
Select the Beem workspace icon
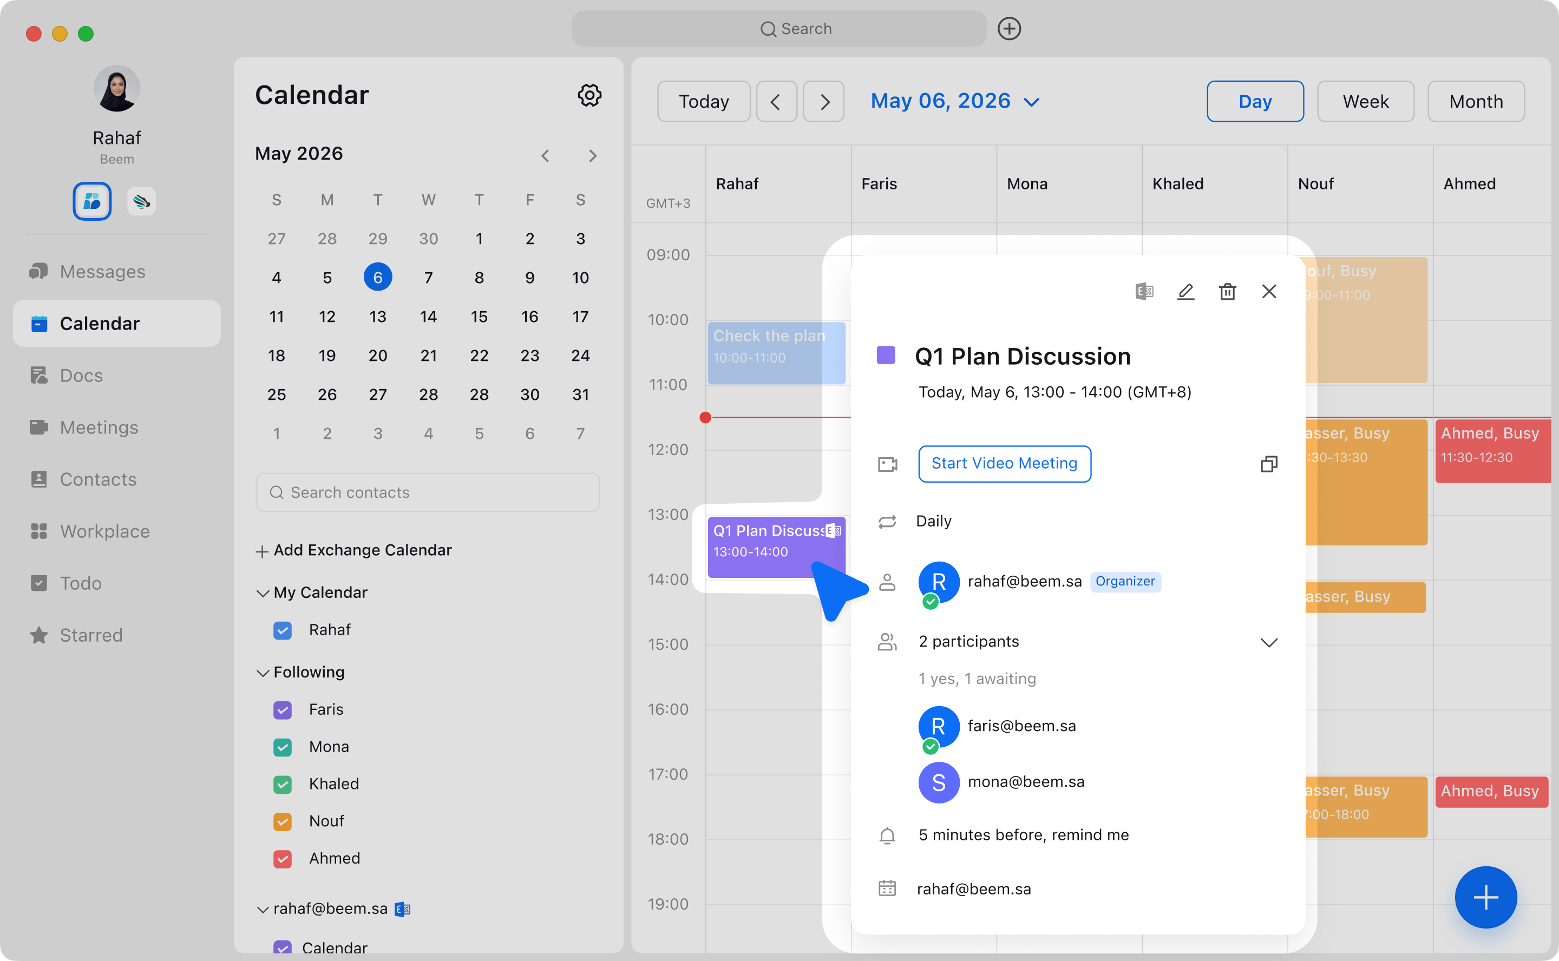click(x=92, y=201)
